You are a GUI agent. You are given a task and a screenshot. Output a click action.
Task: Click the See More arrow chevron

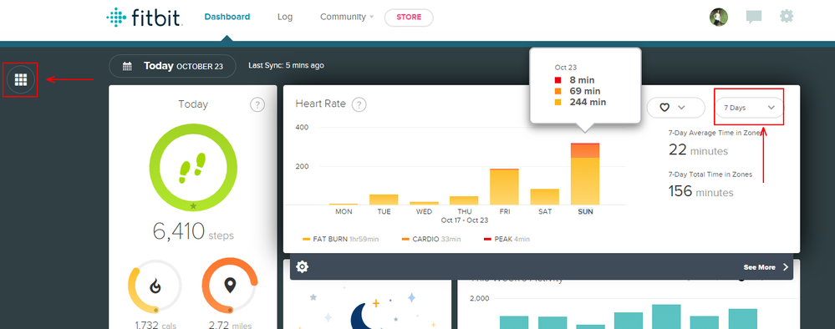click(786, 267)
